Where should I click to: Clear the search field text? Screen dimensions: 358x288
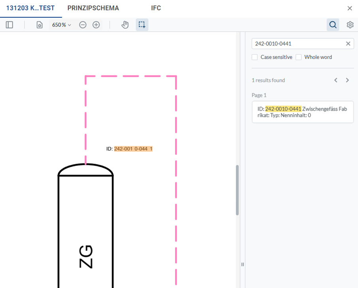pos(348,44)
